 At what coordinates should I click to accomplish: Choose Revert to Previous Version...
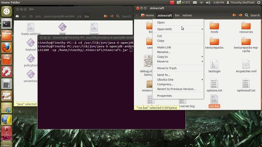tap(178, 89)
